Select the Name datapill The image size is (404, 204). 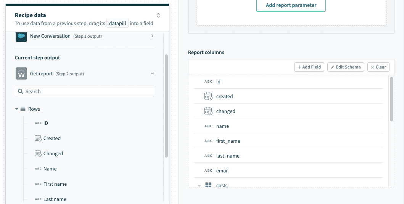(50, 169)
